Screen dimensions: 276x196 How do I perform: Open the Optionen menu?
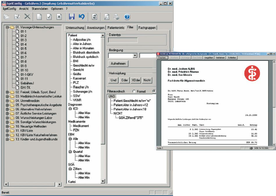click(x=57, y=9)
